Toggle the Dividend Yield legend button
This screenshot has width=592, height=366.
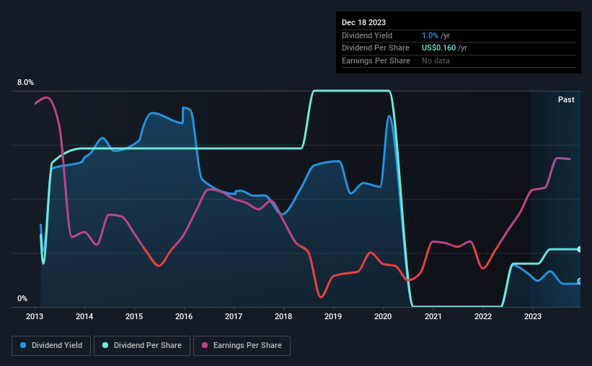point(51,346)
